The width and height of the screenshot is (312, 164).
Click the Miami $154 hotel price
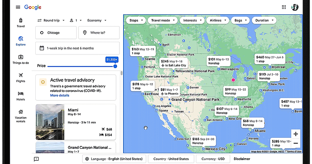coord(106,135)
